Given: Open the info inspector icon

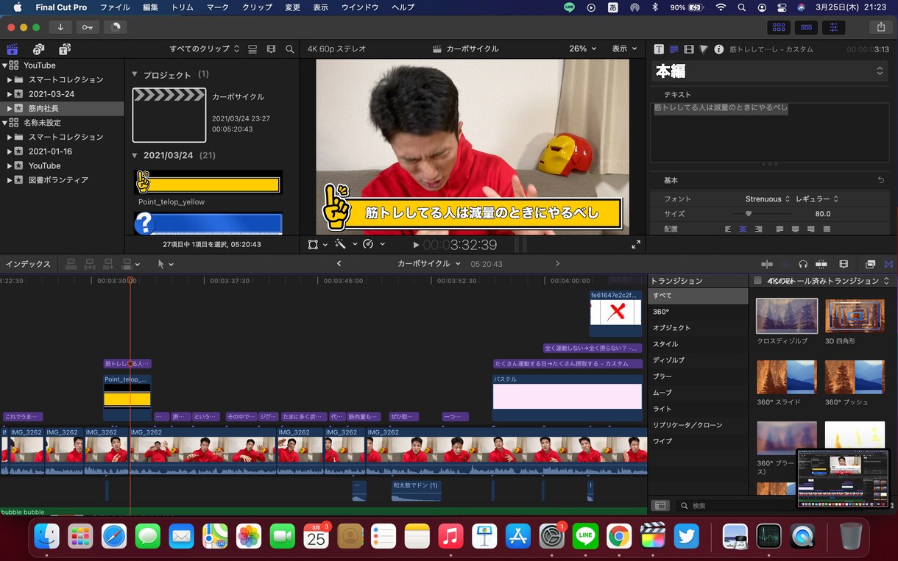Looking at the screenshot, I should pyautogui.click(x=718, y=49).
